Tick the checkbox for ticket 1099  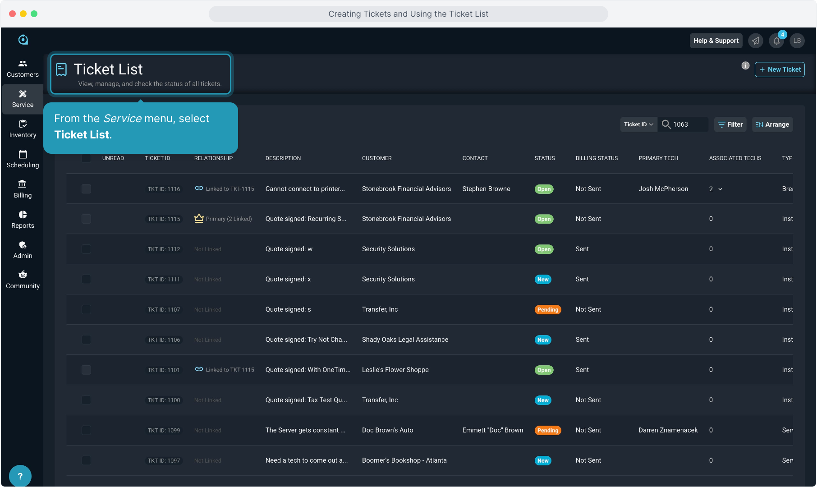point(86,430)
